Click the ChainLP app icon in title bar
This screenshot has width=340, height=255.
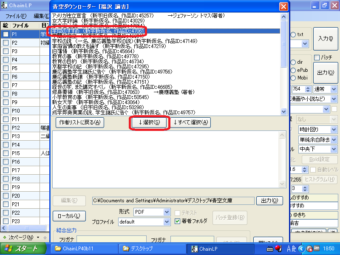click(x=4, y=5)
